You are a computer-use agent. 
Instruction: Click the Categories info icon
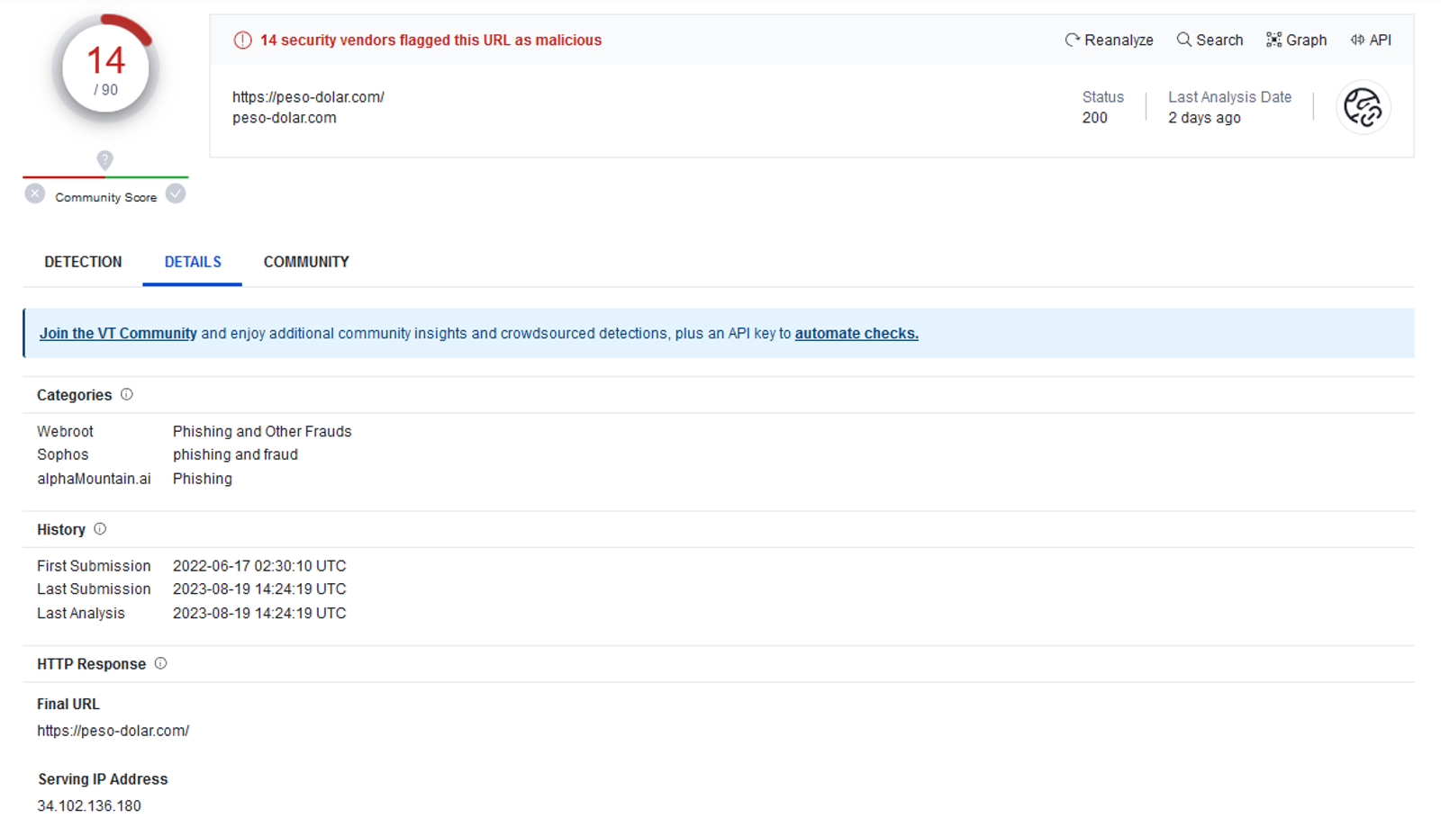tap(127, 394)
